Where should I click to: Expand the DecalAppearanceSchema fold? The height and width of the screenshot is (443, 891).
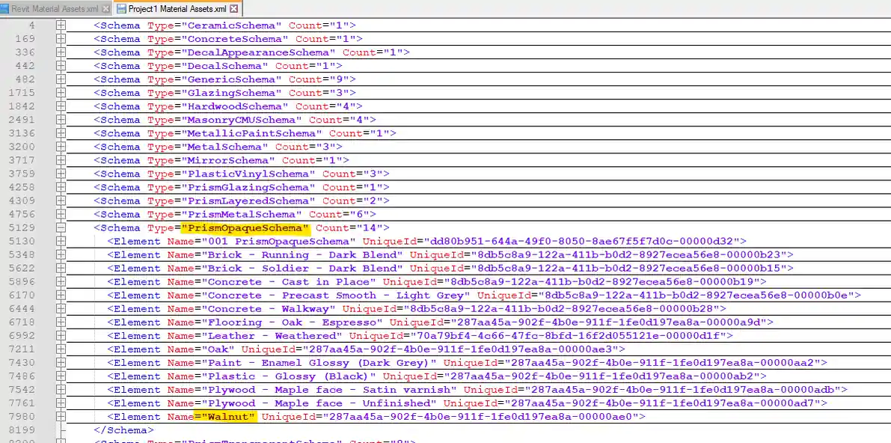(61, 52)
